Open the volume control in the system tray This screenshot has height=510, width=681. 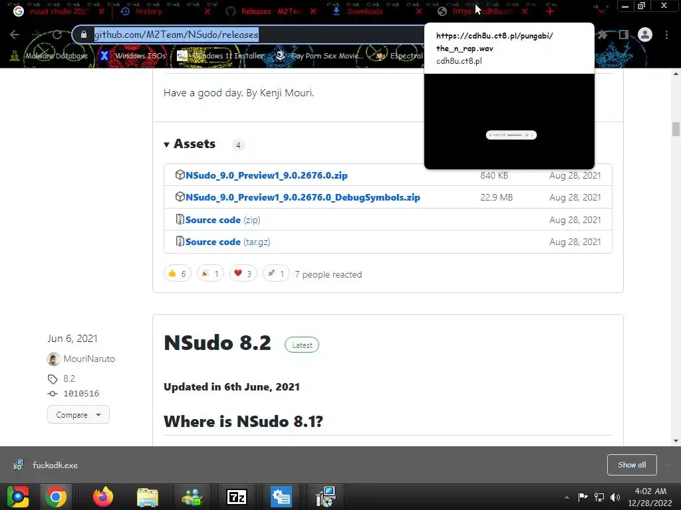(x=615, y=497)
